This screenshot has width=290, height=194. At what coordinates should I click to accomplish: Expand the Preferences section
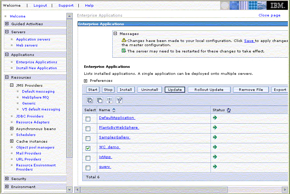[85, 81]
